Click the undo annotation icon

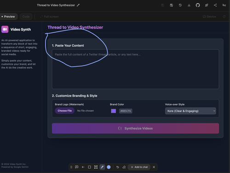tap(118, 167)
